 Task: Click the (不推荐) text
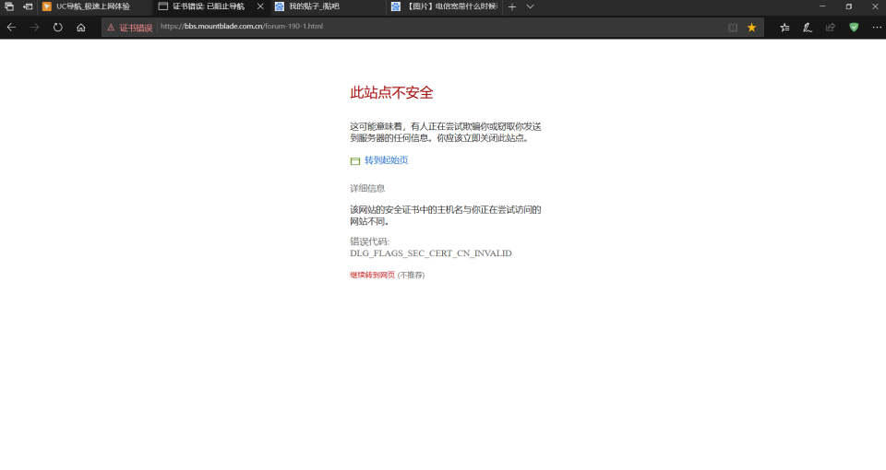(x=411, y=276)
